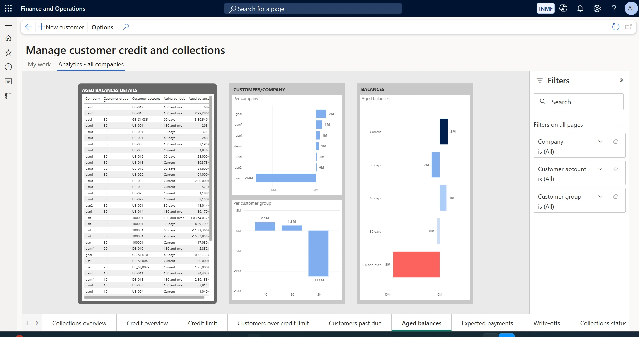Expand the navigation pane hamburger icon
Image resolution: width=639 pixels, height=337 pixels.
coord(8,24)
